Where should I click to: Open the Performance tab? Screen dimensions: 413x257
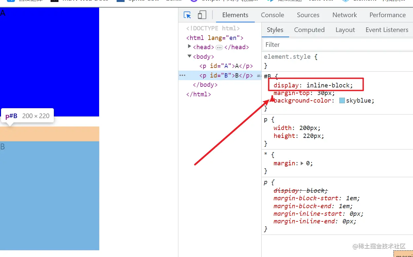coord(388,15)
